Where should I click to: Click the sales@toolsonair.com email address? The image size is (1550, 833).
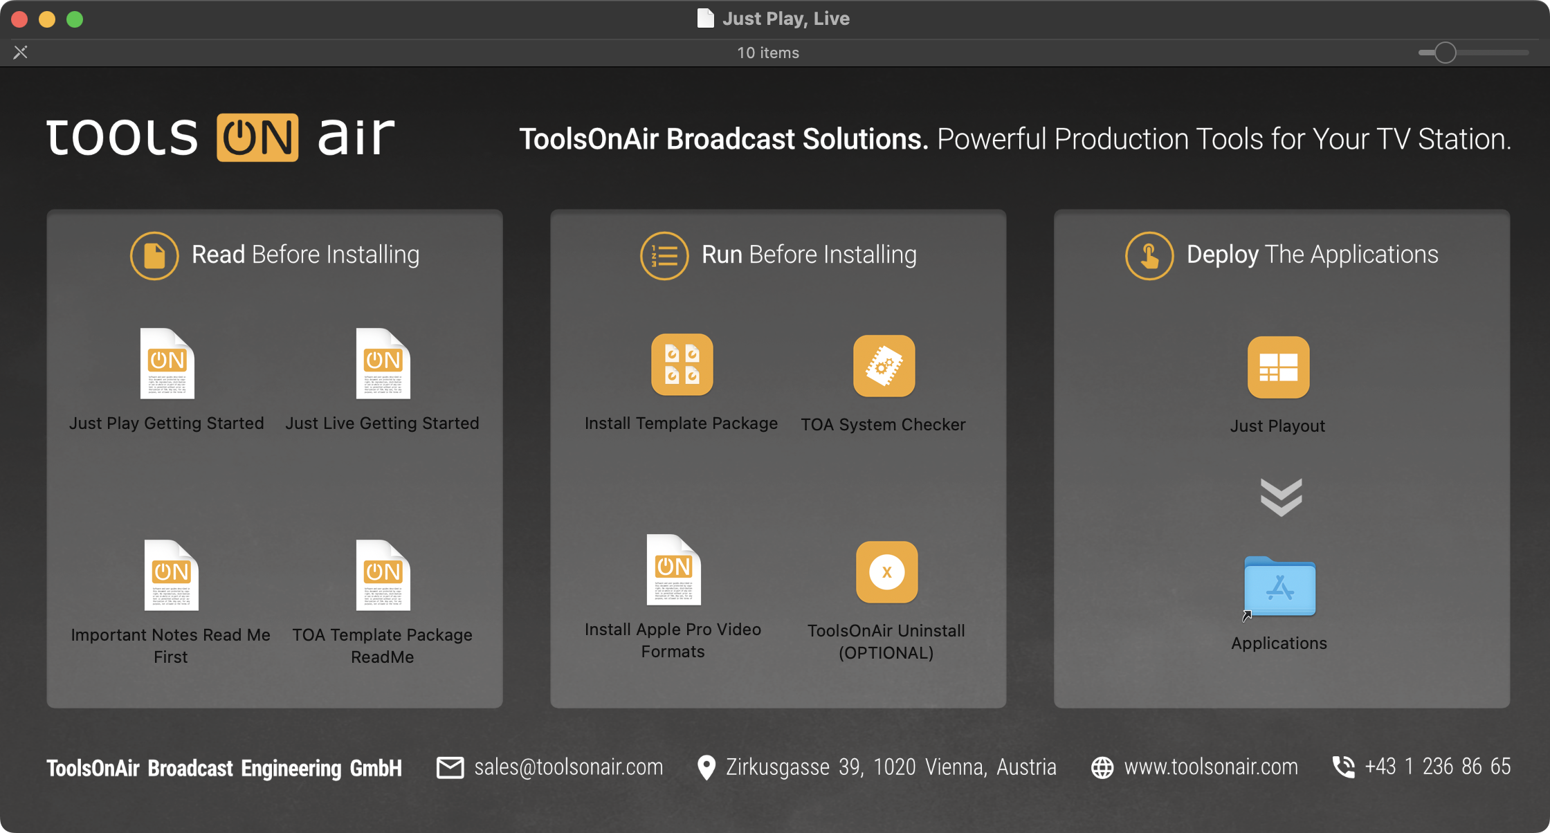pos(569,767)
